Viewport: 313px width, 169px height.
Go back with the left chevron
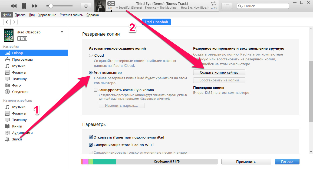(7, 22)
